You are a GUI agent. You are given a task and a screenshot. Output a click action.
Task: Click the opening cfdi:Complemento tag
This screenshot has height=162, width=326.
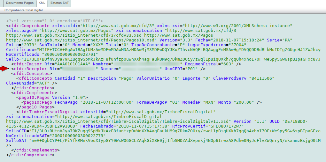33,93
